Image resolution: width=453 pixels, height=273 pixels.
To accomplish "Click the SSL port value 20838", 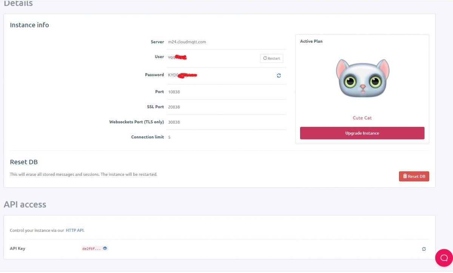I will [174, 107].
